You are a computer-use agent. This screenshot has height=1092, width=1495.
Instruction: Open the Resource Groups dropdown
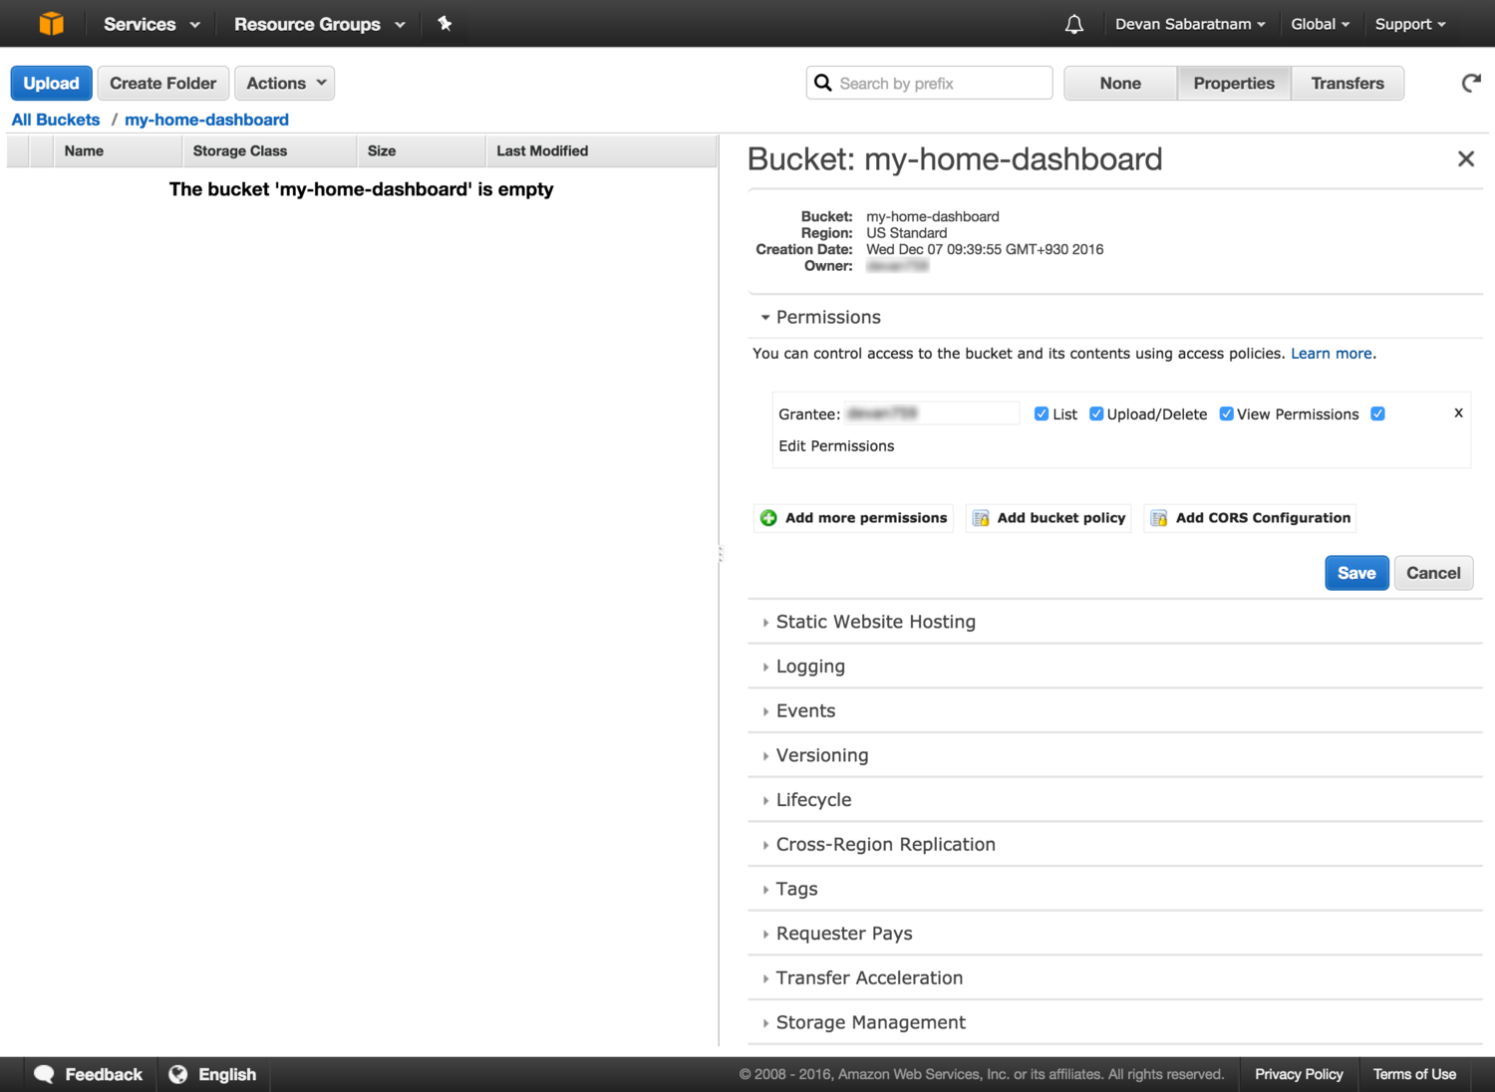tap(319, 24)
